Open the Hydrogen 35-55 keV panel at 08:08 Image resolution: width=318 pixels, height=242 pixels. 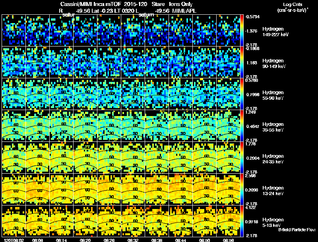pyautogui.click(x=37, y=126)
